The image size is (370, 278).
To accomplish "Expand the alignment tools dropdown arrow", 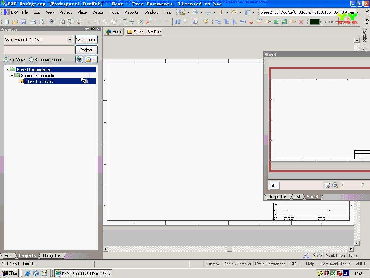I will 201,12.
